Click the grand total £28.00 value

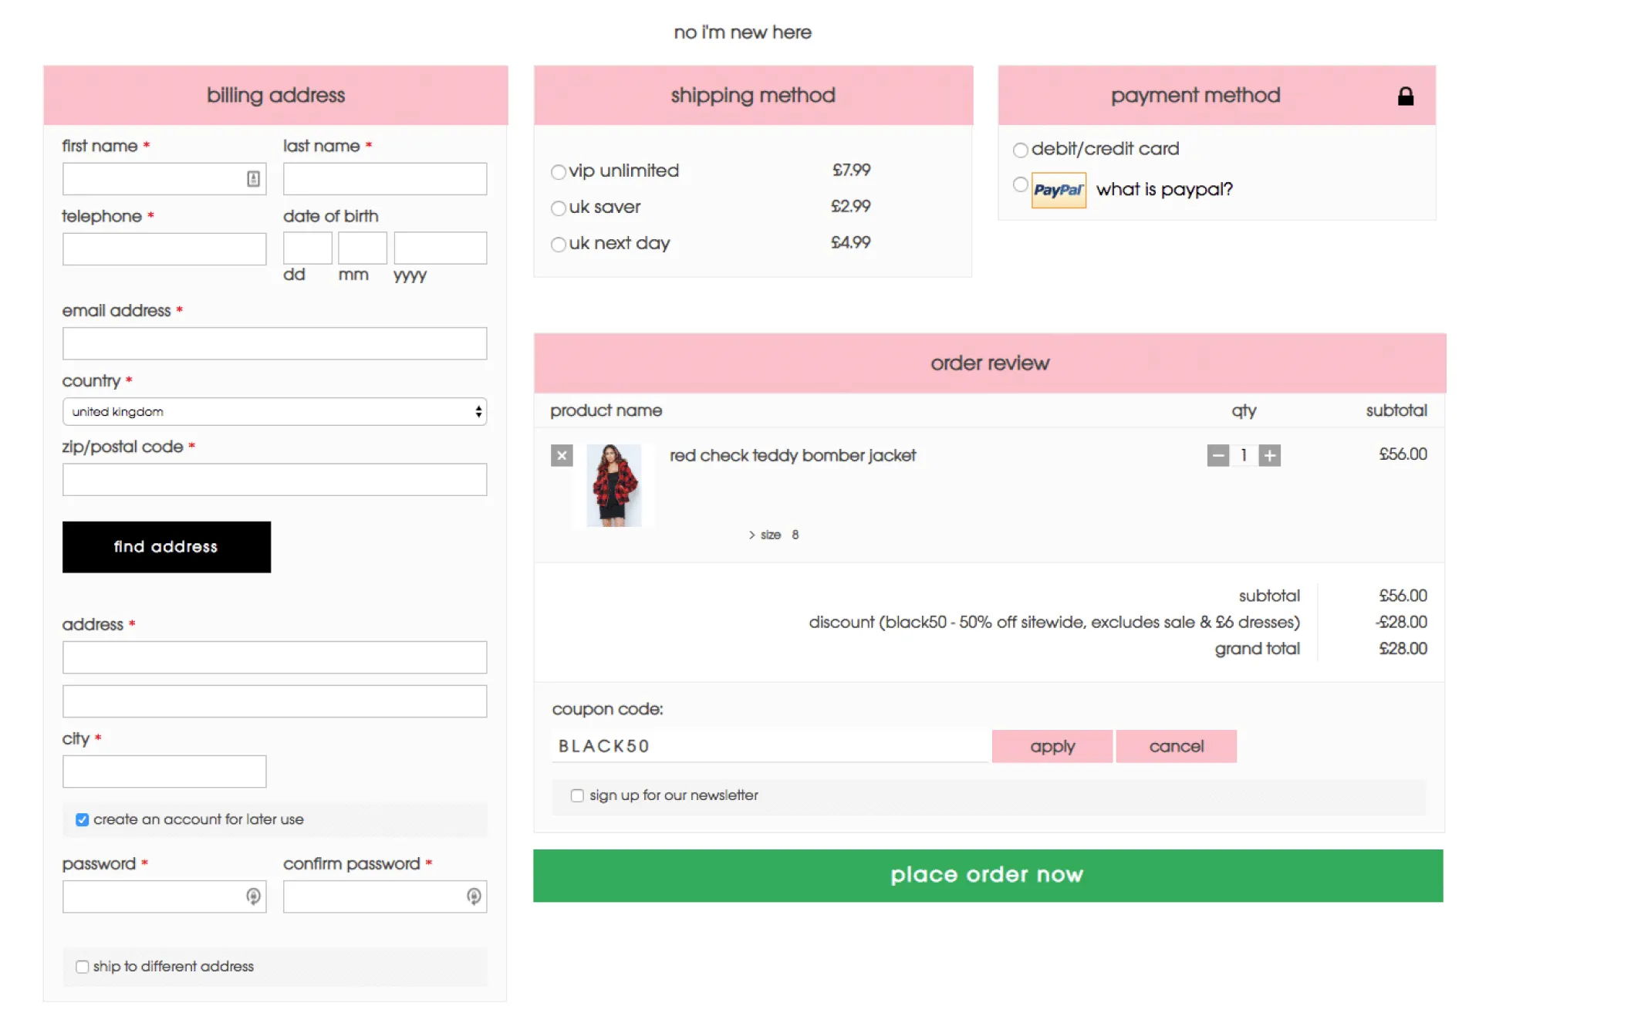point(1403,649)
